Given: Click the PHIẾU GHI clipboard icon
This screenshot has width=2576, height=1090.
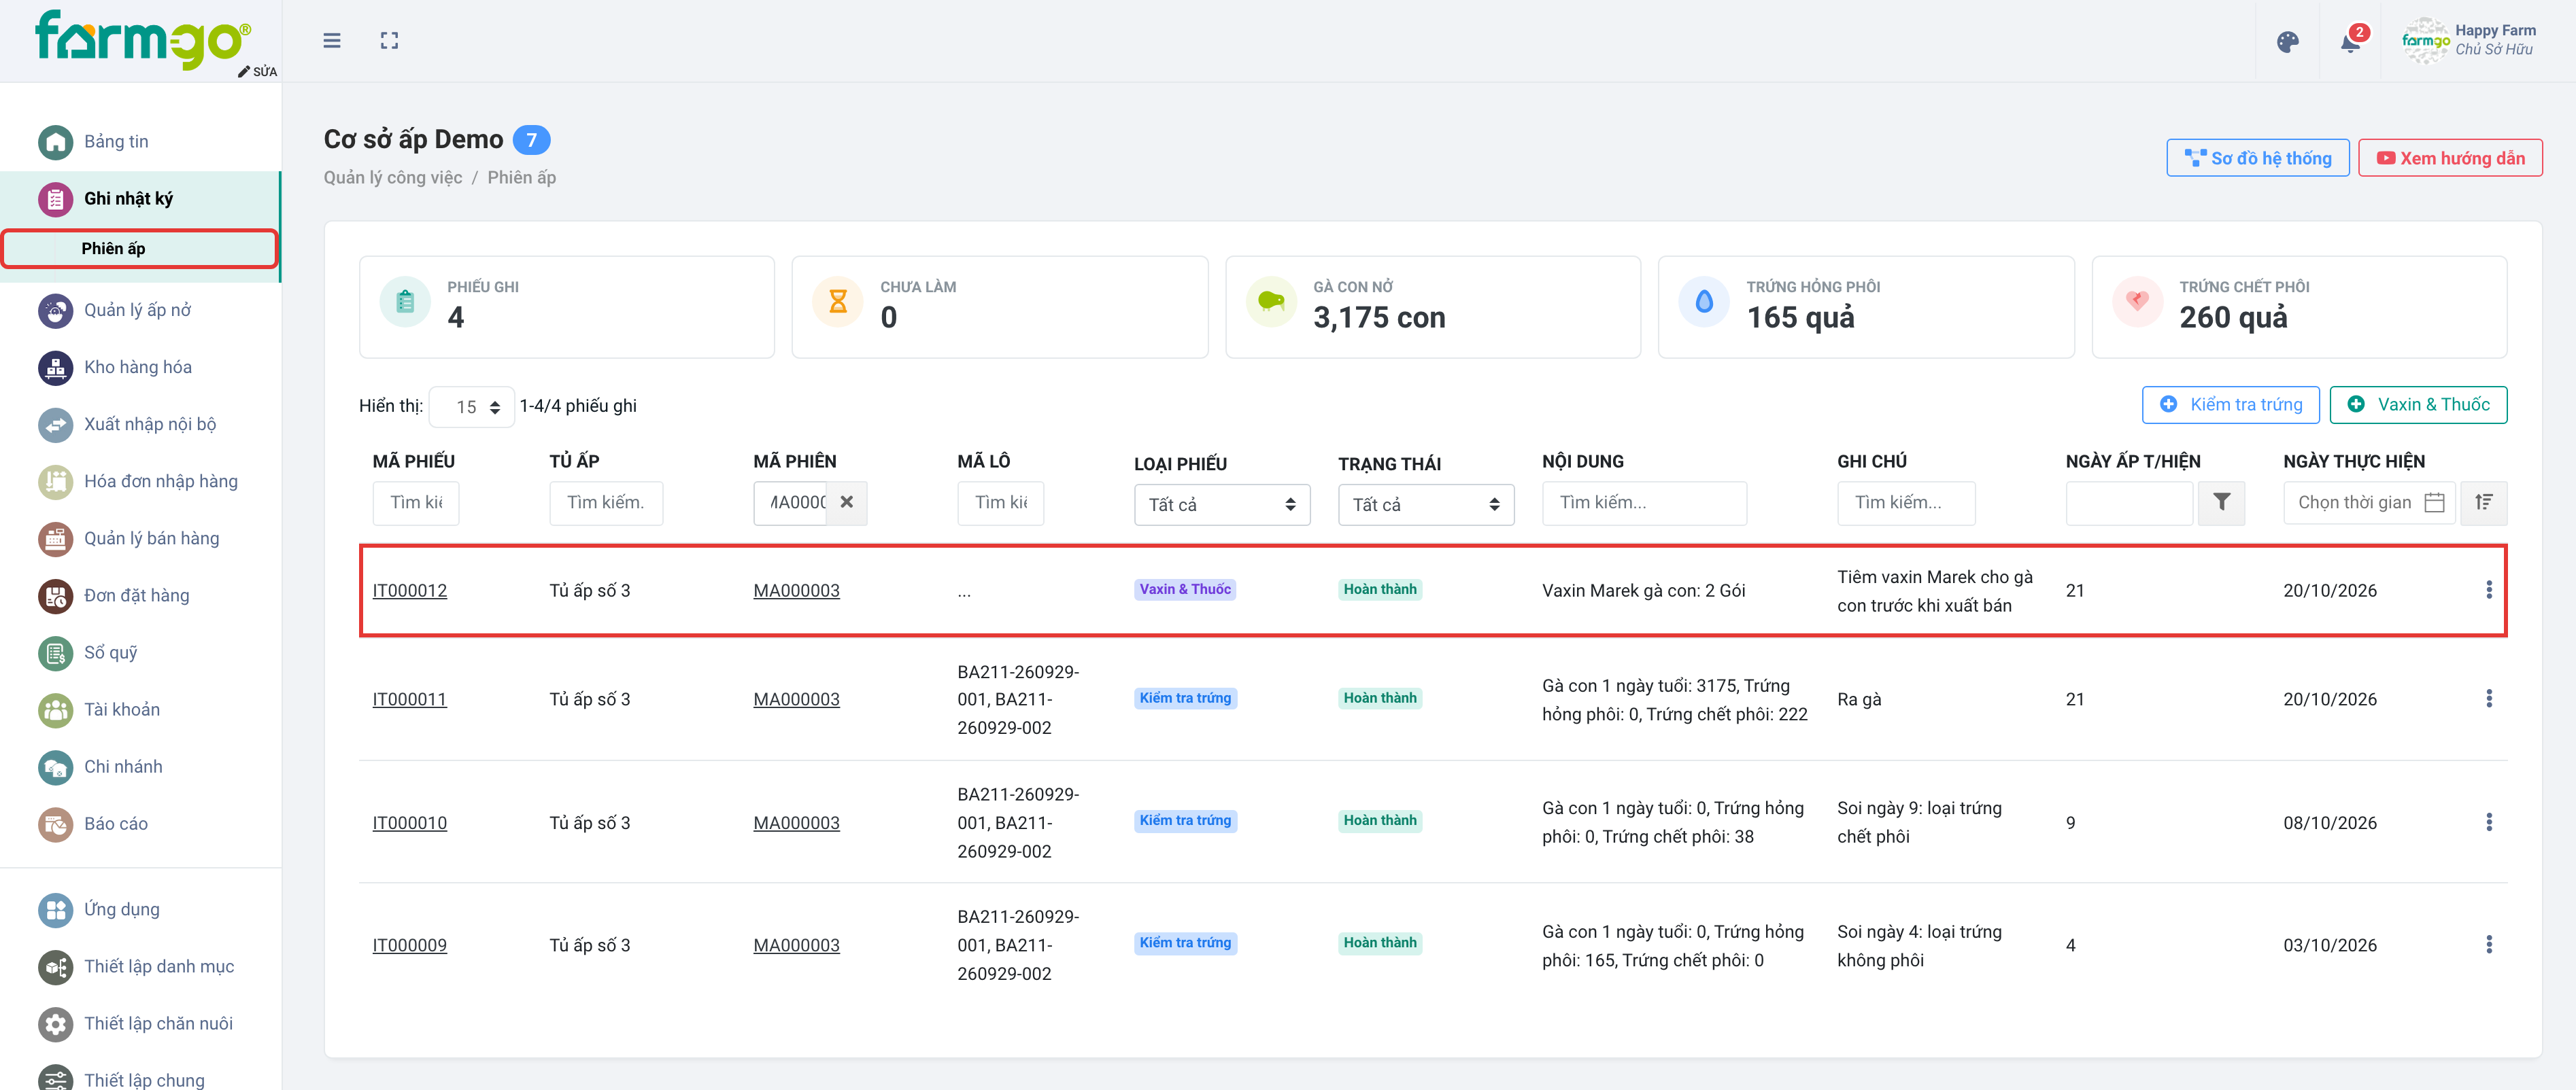Looking at the screenshot, I should tap(405, 302).
